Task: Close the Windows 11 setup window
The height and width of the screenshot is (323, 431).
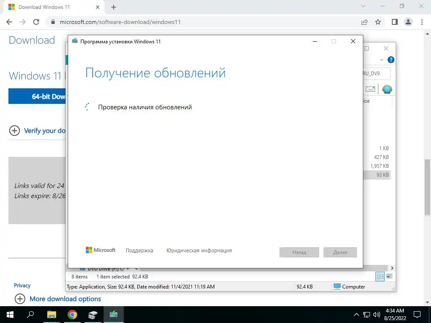Action: [x=353, y=41]
